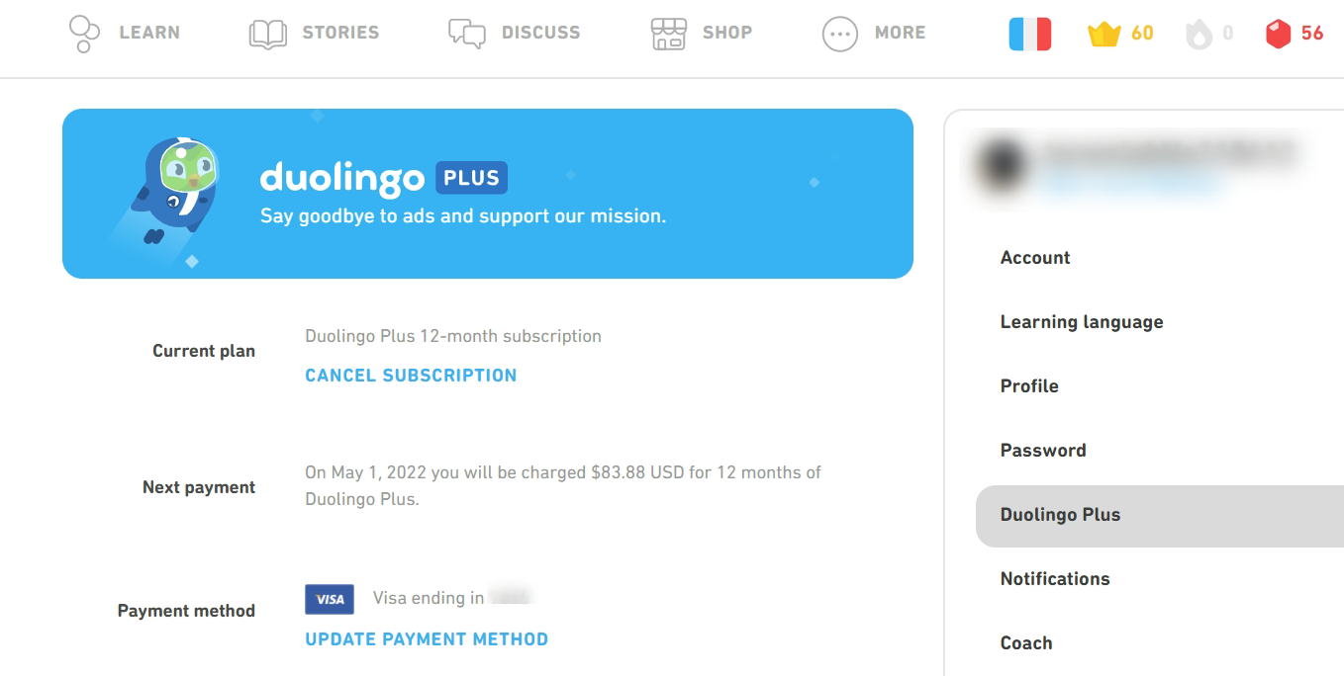Click the gold crown count icon
This screenshot has height=676, width=1344.
pyautogui.click(x=1104, y=35)
